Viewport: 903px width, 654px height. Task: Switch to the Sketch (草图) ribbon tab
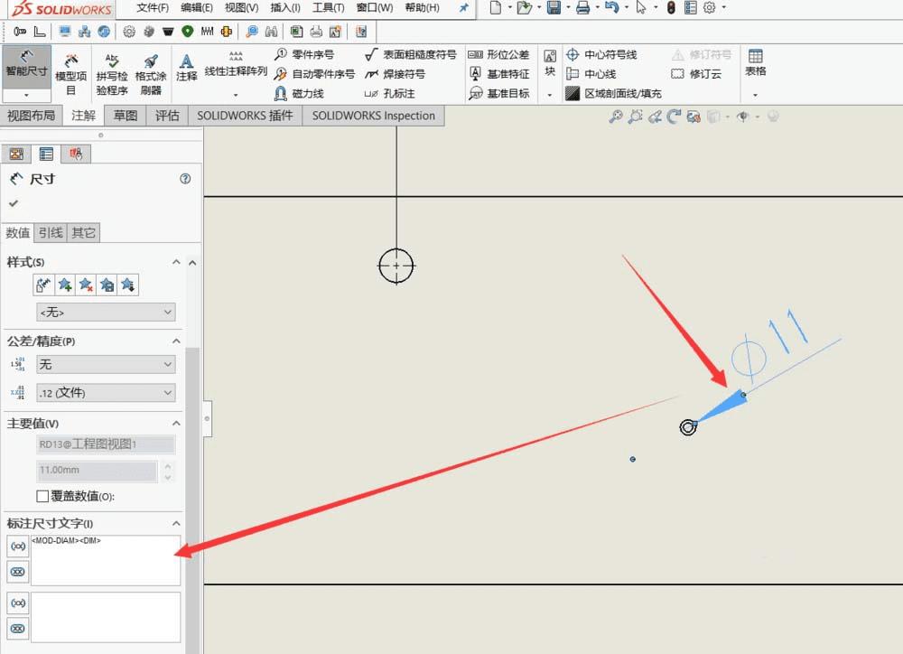coord(126,116)
